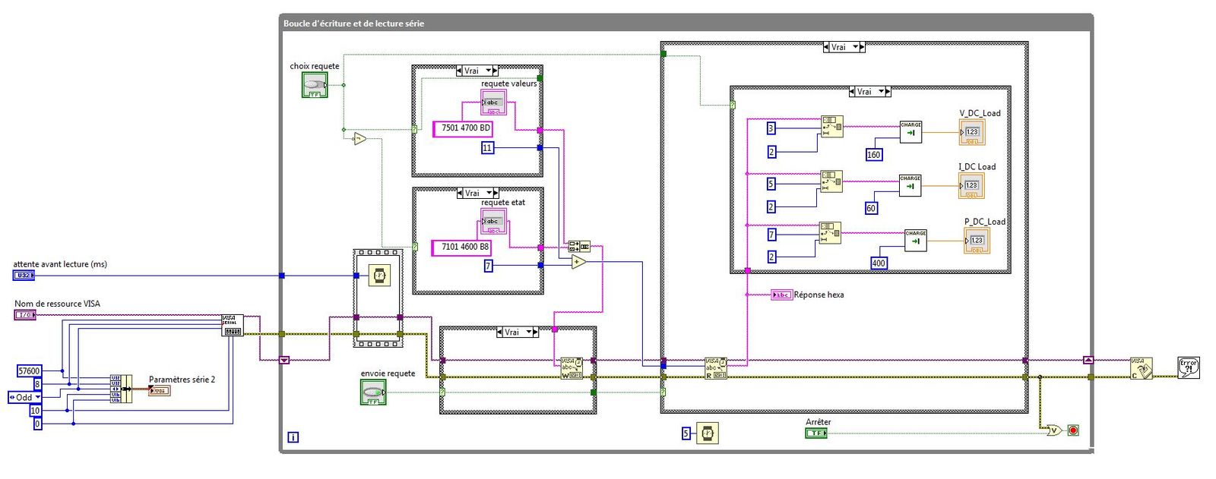Select the CHARGE subVI wired to I_DC Load
Viewport: 1216px width, 479px height.
[x=910, y=185]
